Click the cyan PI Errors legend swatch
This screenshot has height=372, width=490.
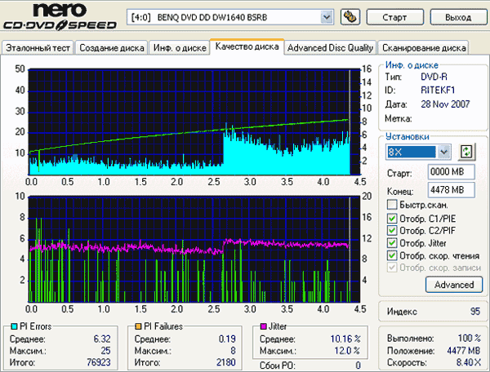(14, 326)
